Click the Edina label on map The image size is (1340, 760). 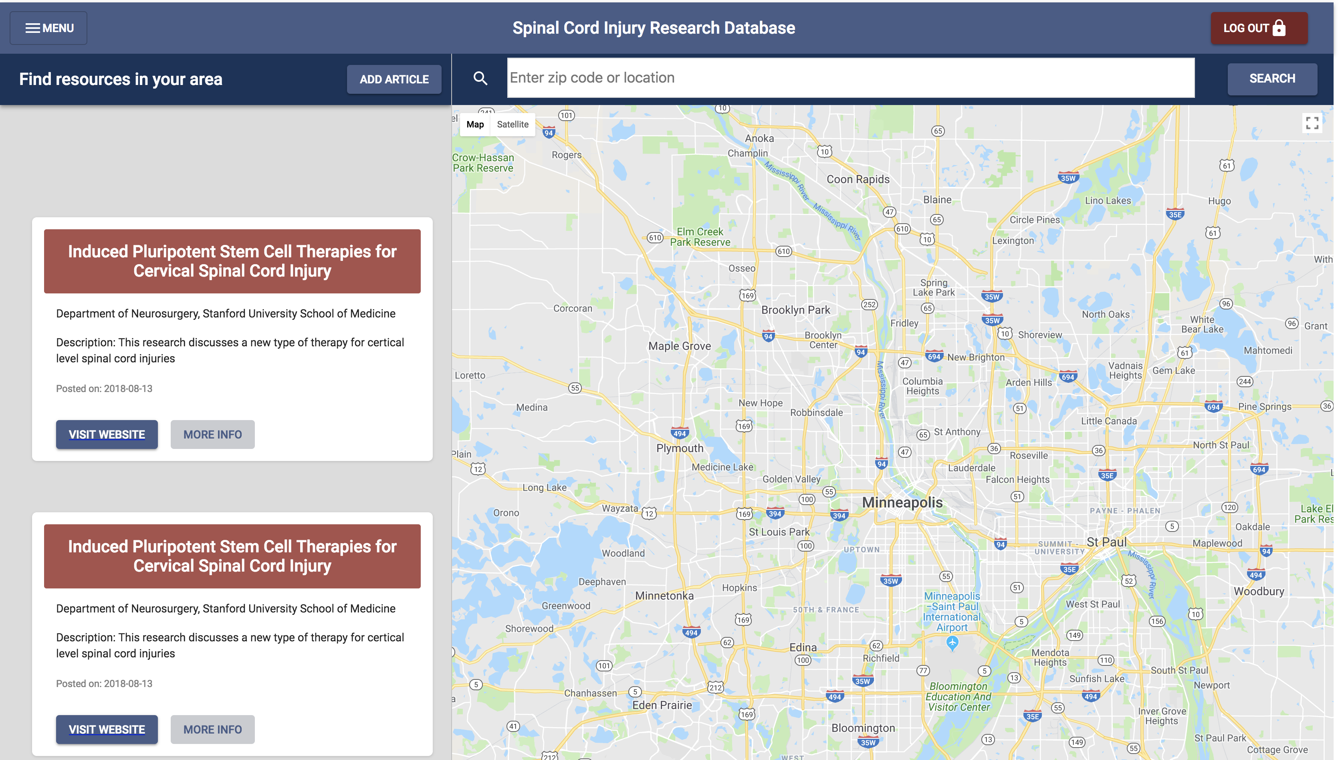tap(803, 647)
